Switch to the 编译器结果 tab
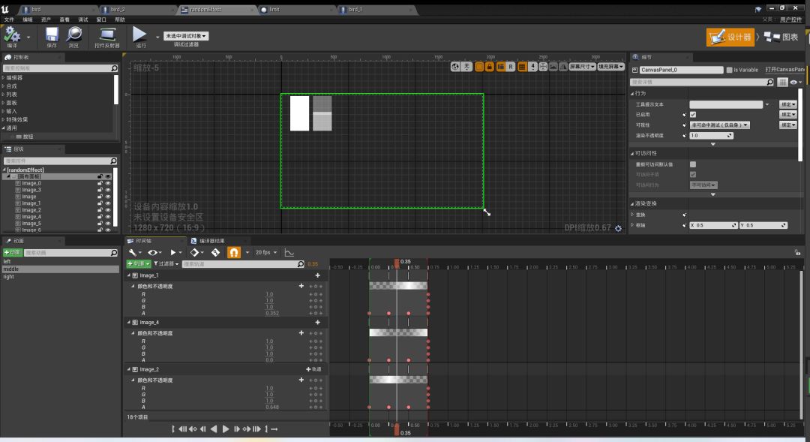The height and width of the screenshot is (442, 810). point(211,241)
